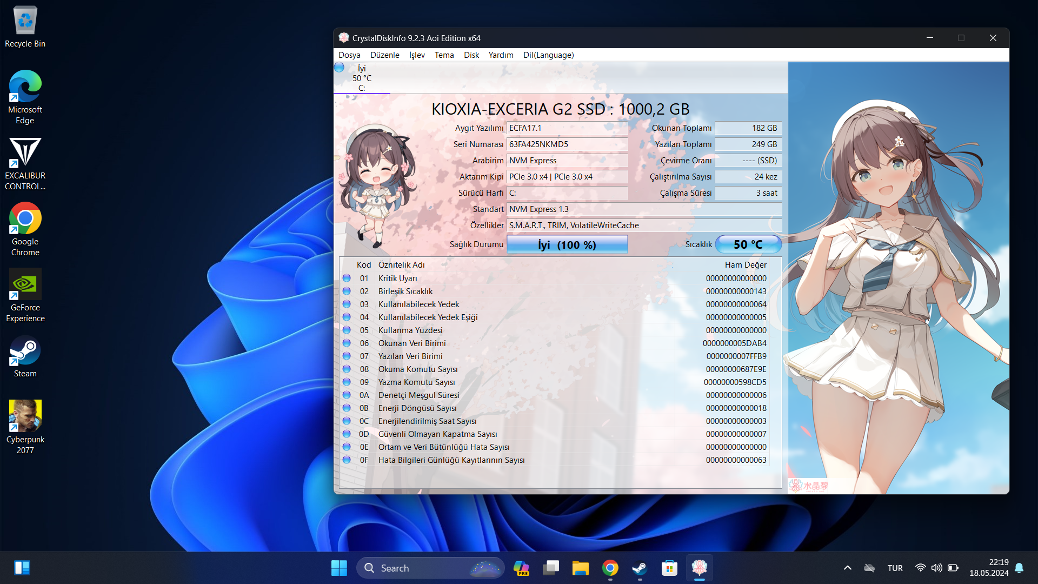Open the Steam desktop shortcut
The height and width of the screenshot is (584, 1038).
coord(25,356)
